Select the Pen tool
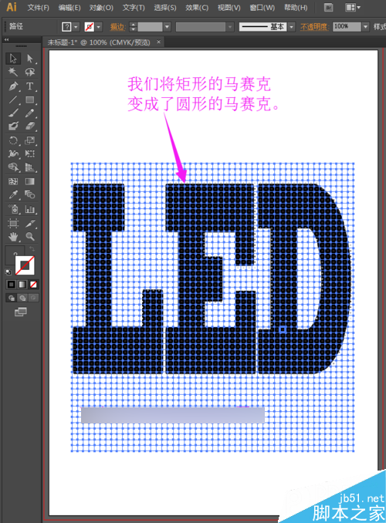This screenshot has height=523, width=386. [13, 86]
